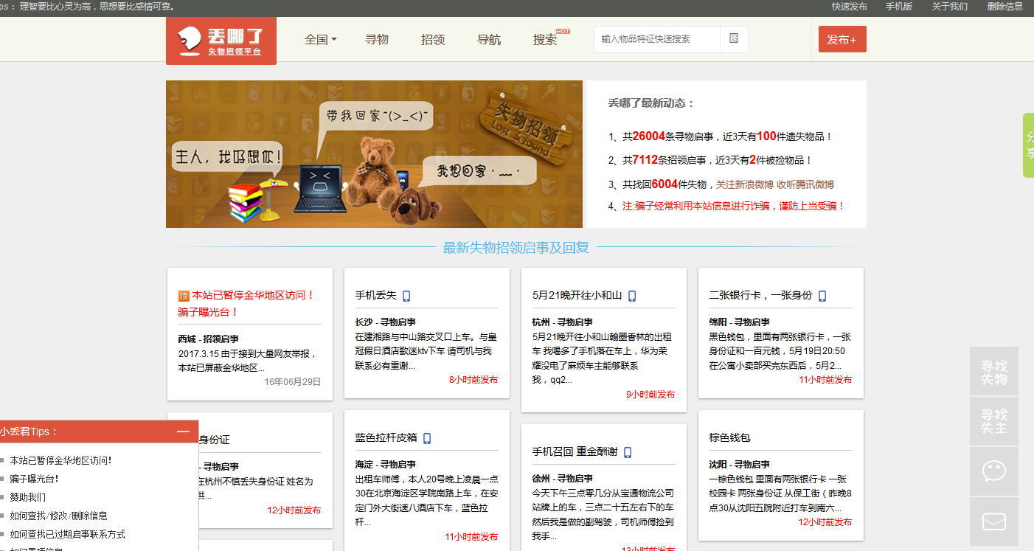Open the 寻物 navigation menu item

point(376,40)
